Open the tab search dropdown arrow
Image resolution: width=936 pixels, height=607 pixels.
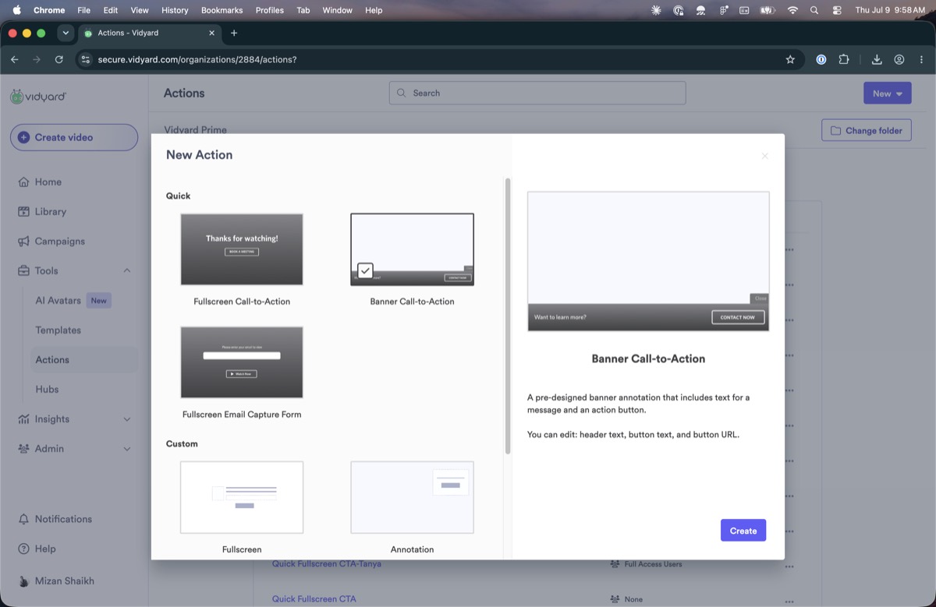click(x=66, y=33)
